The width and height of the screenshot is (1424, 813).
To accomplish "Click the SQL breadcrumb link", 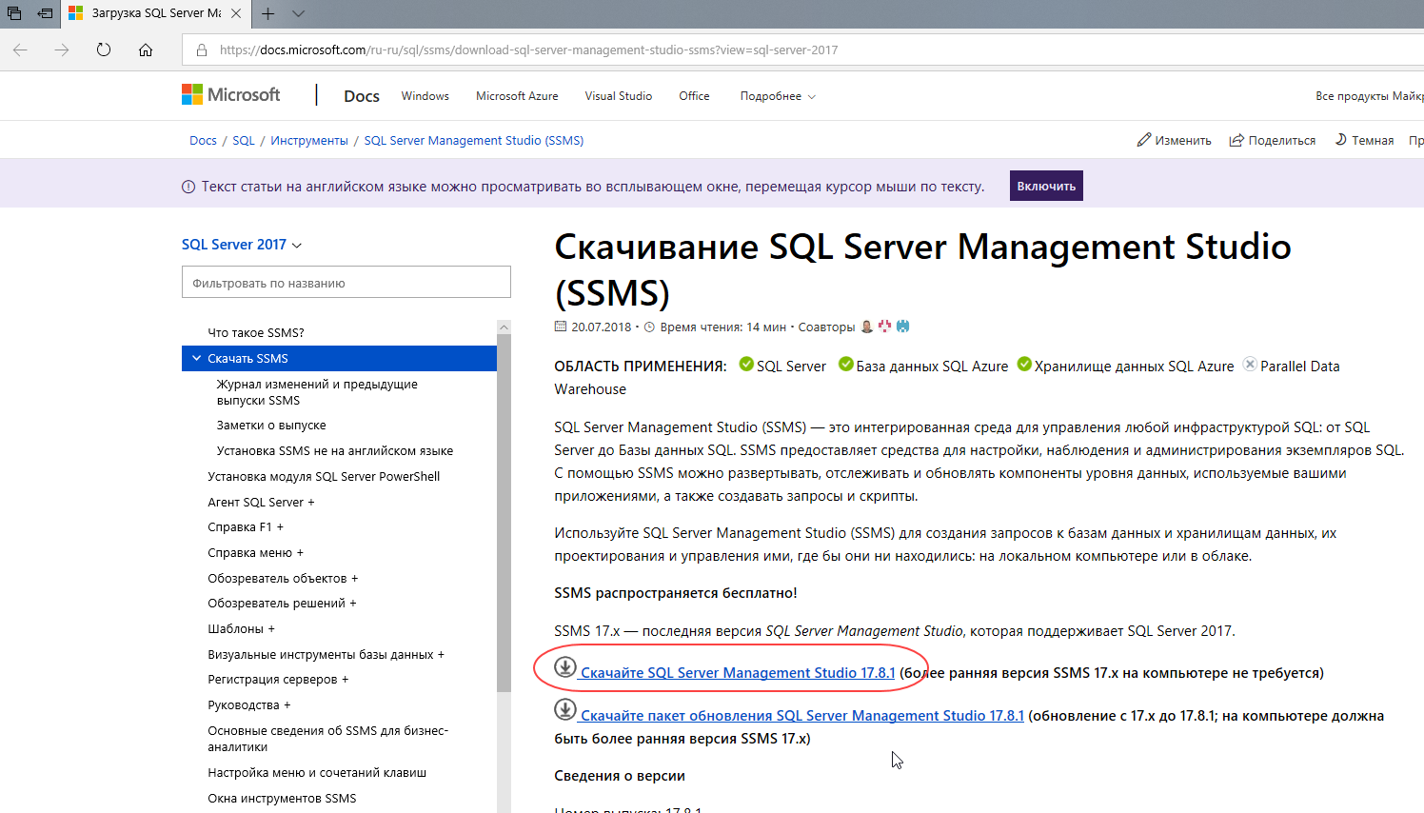I will pos(244,140).
